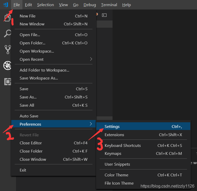Click Exit in File menu
197x191 pixels.
pyautogui.click(x=54, y=170)
